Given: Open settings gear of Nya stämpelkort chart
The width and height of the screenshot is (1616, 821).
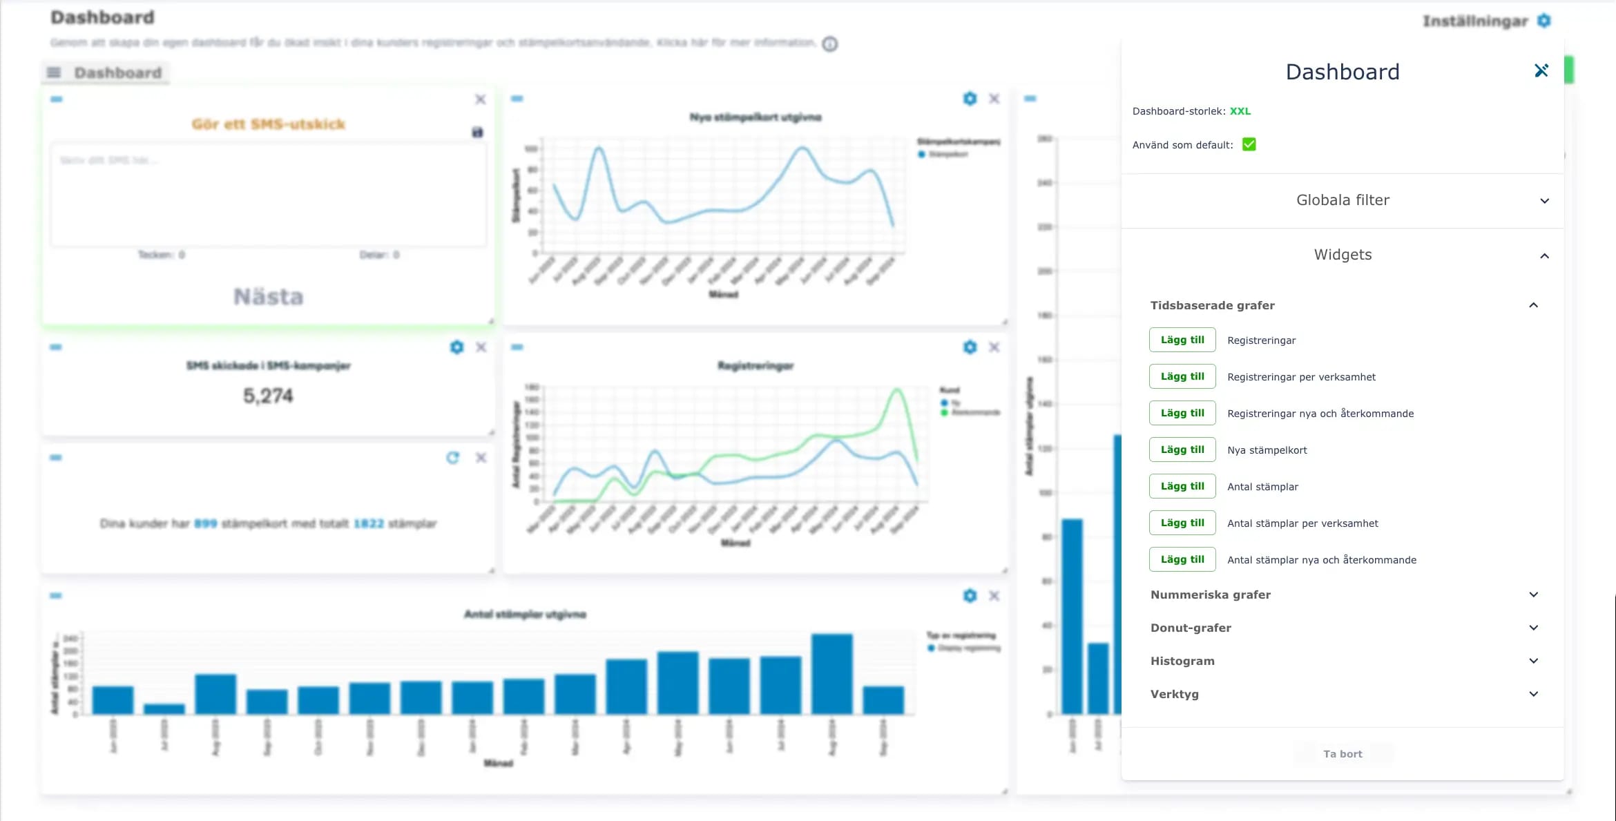Looking at the screenshot, I should point(970,99).
